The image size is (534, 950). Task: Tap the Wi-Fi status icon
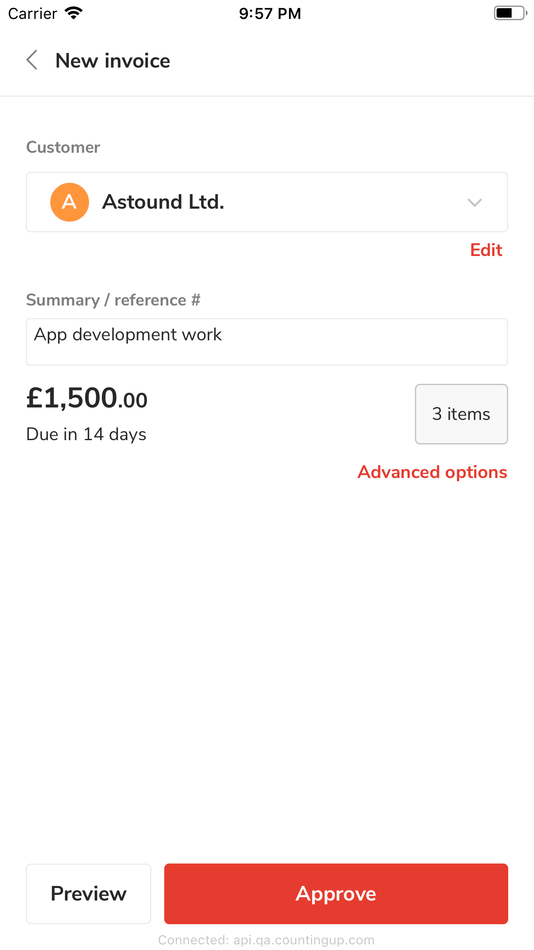coord(74,13)
